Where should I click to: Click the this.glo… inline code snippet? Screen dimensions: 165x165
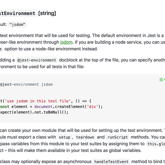coord(155,144)
